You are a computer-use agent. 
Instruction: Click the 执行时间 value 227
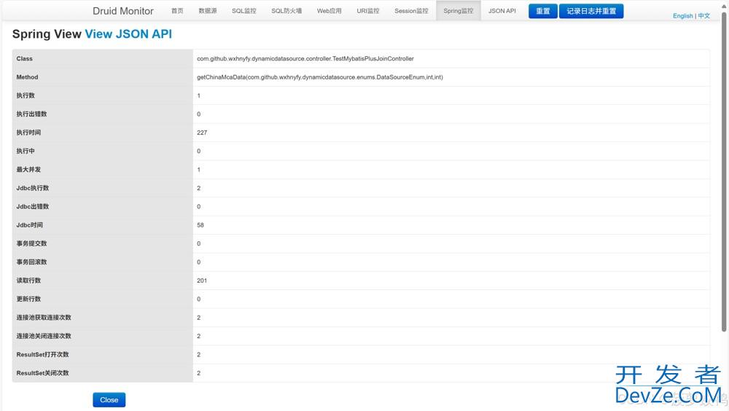[202, 133]
